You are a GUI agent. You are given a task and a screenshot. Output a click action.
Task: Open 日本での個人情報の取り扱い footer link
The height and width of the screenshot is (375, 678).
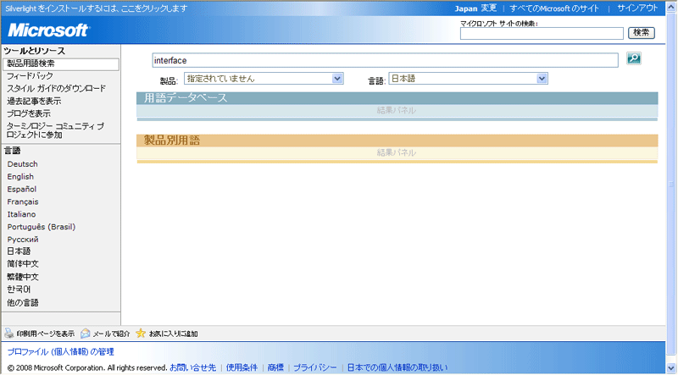click(x=397, y=367)
